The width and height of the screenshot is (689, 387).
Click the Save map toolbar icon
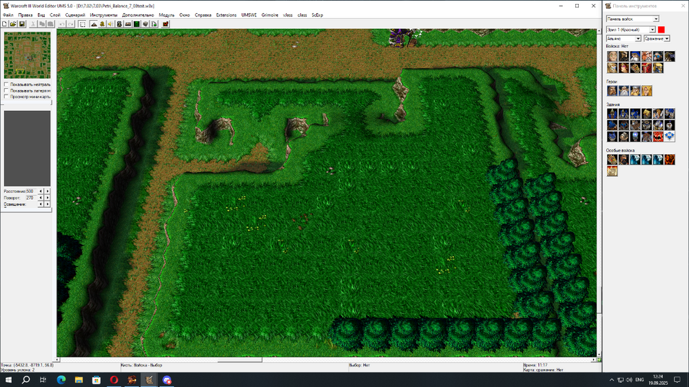(x=22, y=24)
